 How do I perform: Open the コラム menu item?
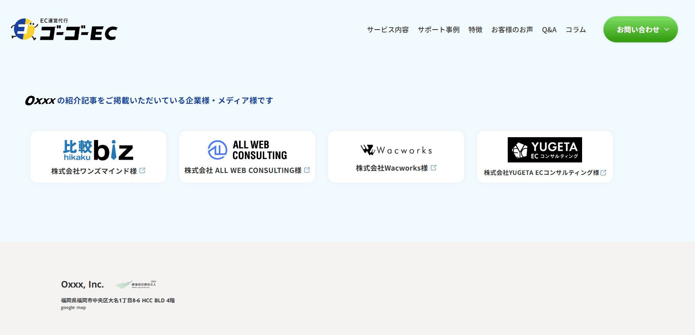pos(575,30)
